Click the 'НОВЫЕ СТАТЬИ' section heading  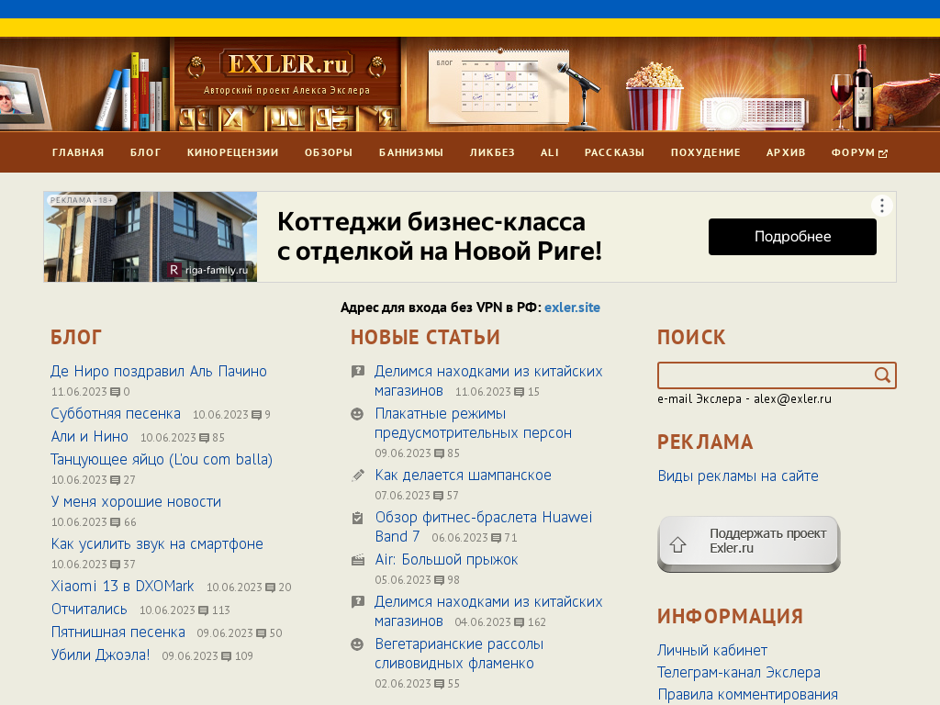tap(425, 338)
